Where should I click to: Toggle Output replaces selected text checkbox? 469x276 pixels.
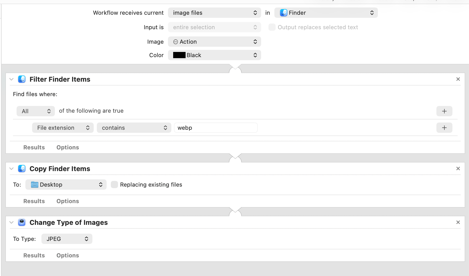click(272, 27)
